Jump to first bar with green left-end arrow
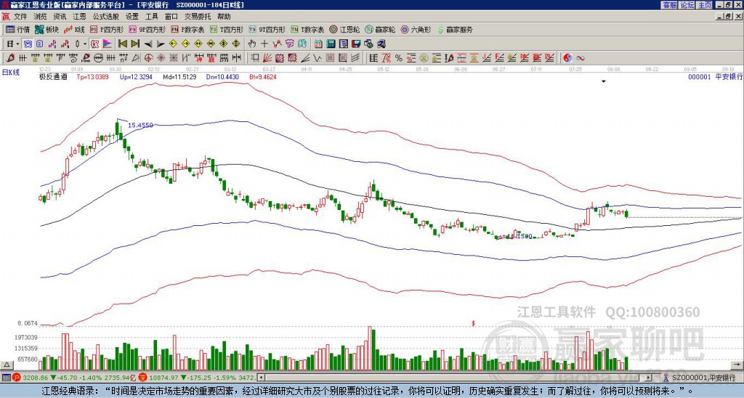Image resolution: width=744 pixels, height=398 pixels. click(x=122, y=44)
